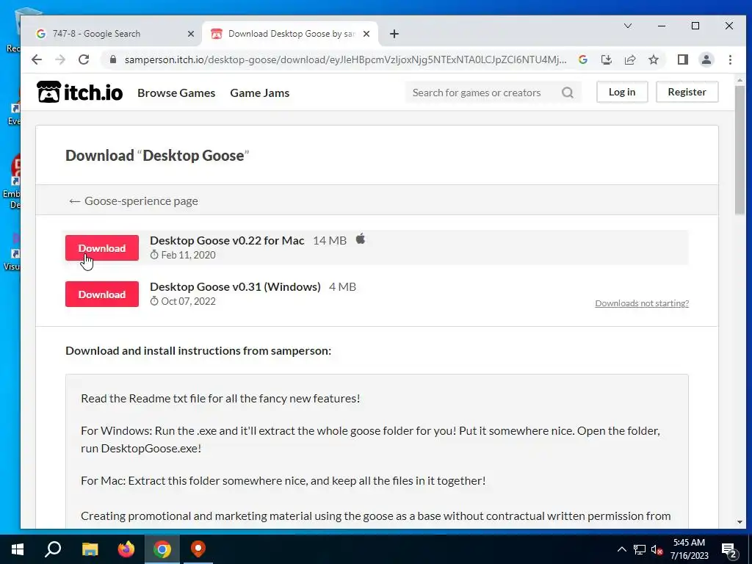Click the search magnifier icon on itch.io
Viewport: 752px width, 564px height.
(x=568, y=93)
